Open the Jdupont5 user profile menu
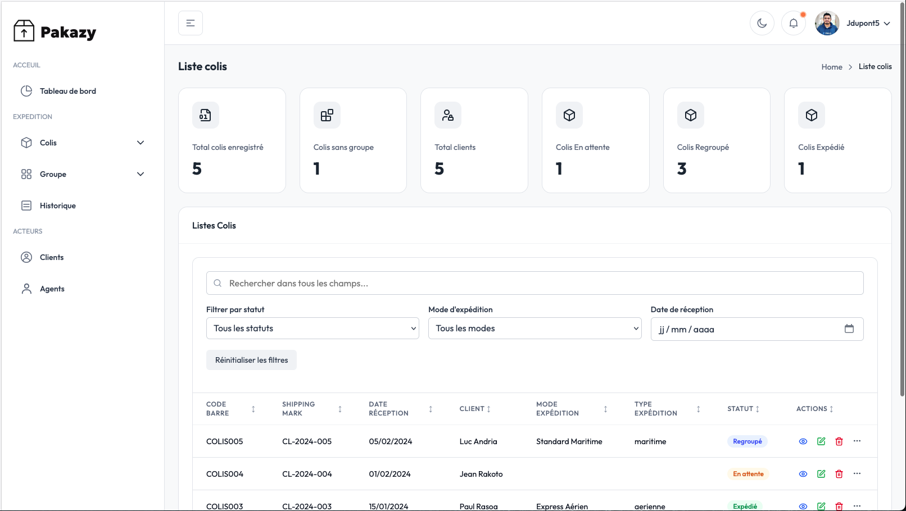This screenshot has width=906, height=511. point(853,23)
